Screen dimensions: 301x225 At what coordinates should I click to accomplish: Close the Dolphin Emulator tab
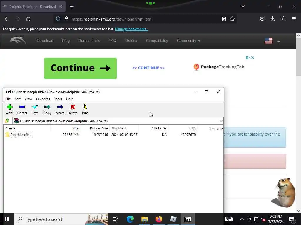tap(61, 6)
